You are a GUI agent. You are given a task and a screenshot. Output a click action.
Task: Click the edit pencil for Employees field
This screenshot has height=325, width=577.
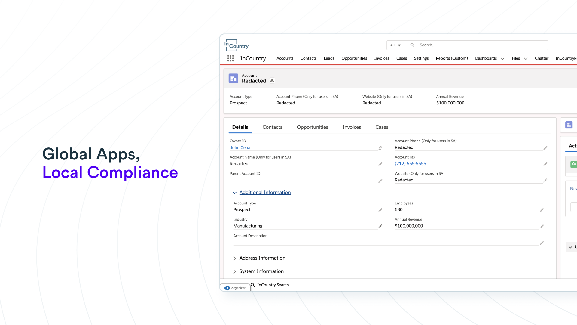tap(542, 210)
